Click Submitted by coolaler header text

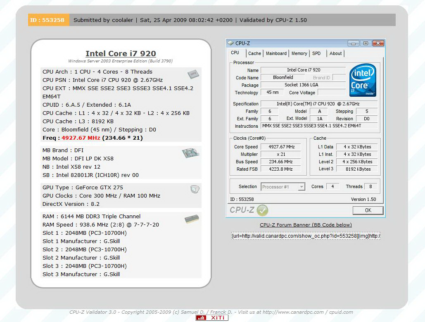tap(103, 20)
